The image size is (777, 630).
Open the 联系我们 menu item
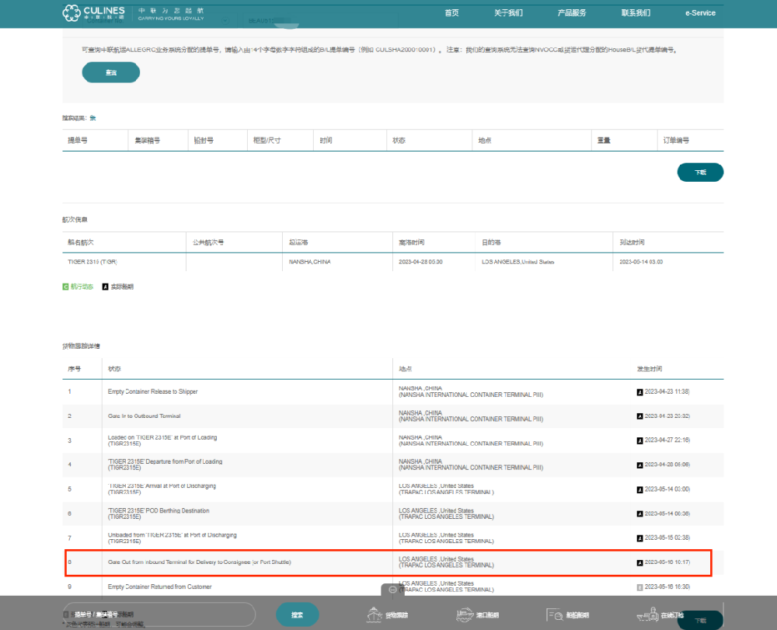[x=636, y=13]
